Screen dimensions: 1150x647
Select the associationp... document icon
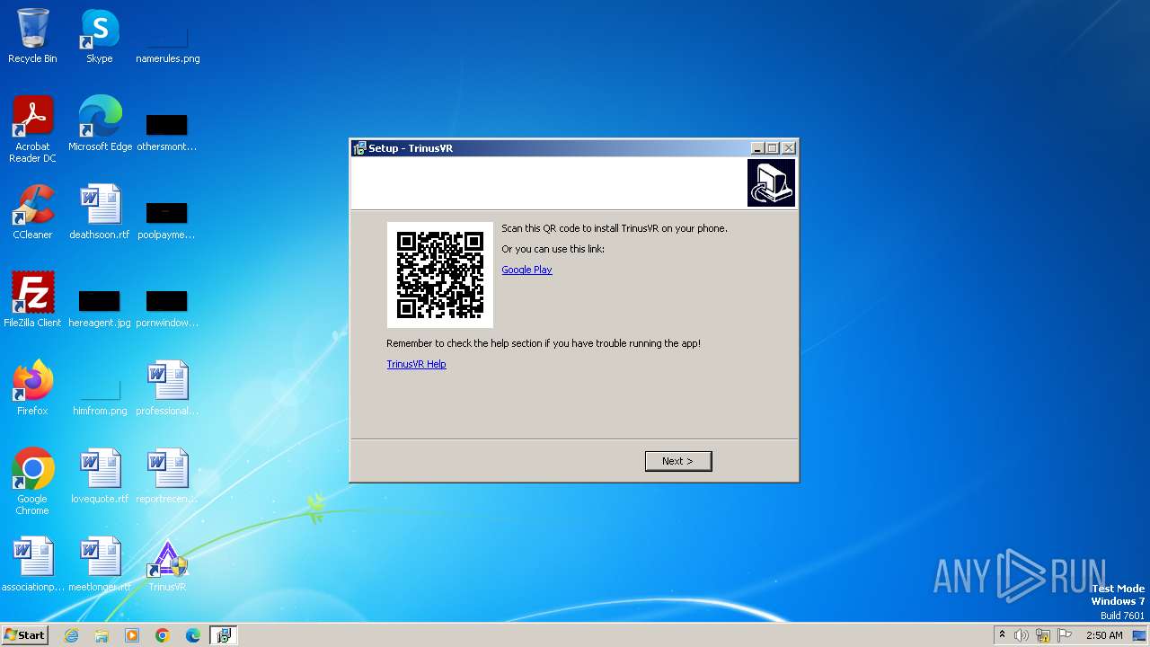point(32,564)
